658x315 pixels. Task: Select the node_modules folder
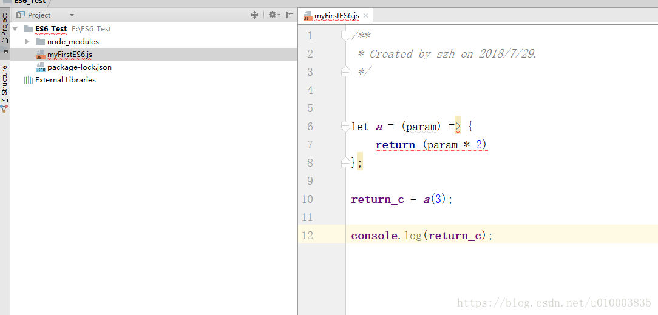tap(73, 41)
